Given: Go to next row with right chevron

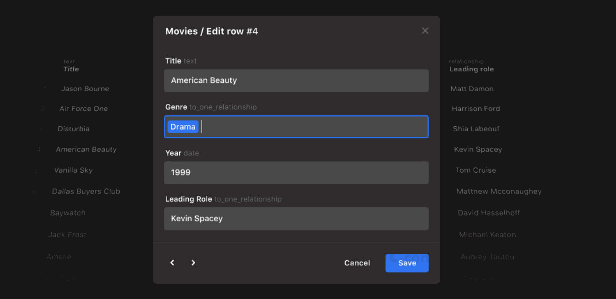Looking at the screenshot, I should 193,263.
